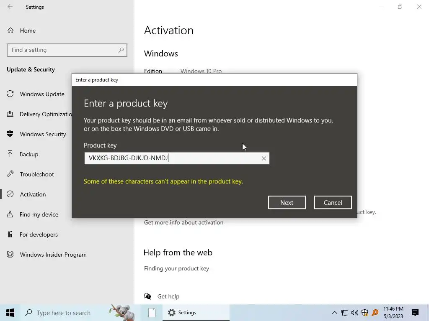Open the Windows Start menu
Viewport: 429px width, 321px height.
(x=10, y=313)
